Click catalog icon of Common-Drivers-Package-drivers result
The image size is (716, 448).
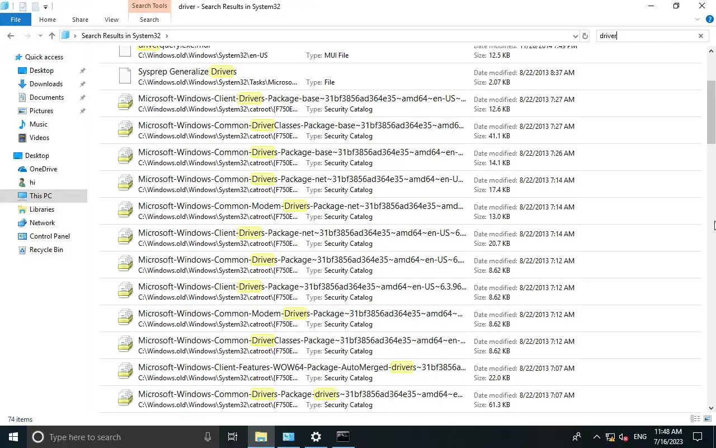click(x=125, y=398)
